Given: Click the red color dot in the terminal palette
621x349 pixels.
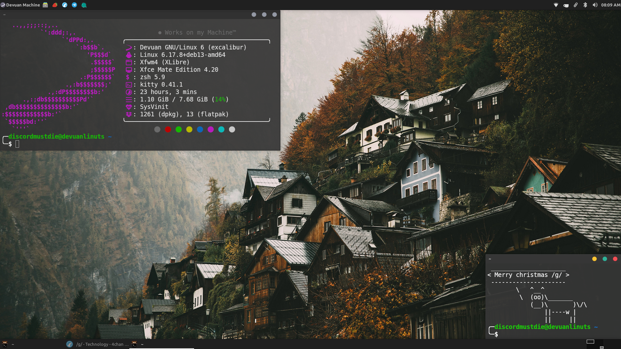Looking at the screenshot, I should pyautogui.click(x=168, y=130).
